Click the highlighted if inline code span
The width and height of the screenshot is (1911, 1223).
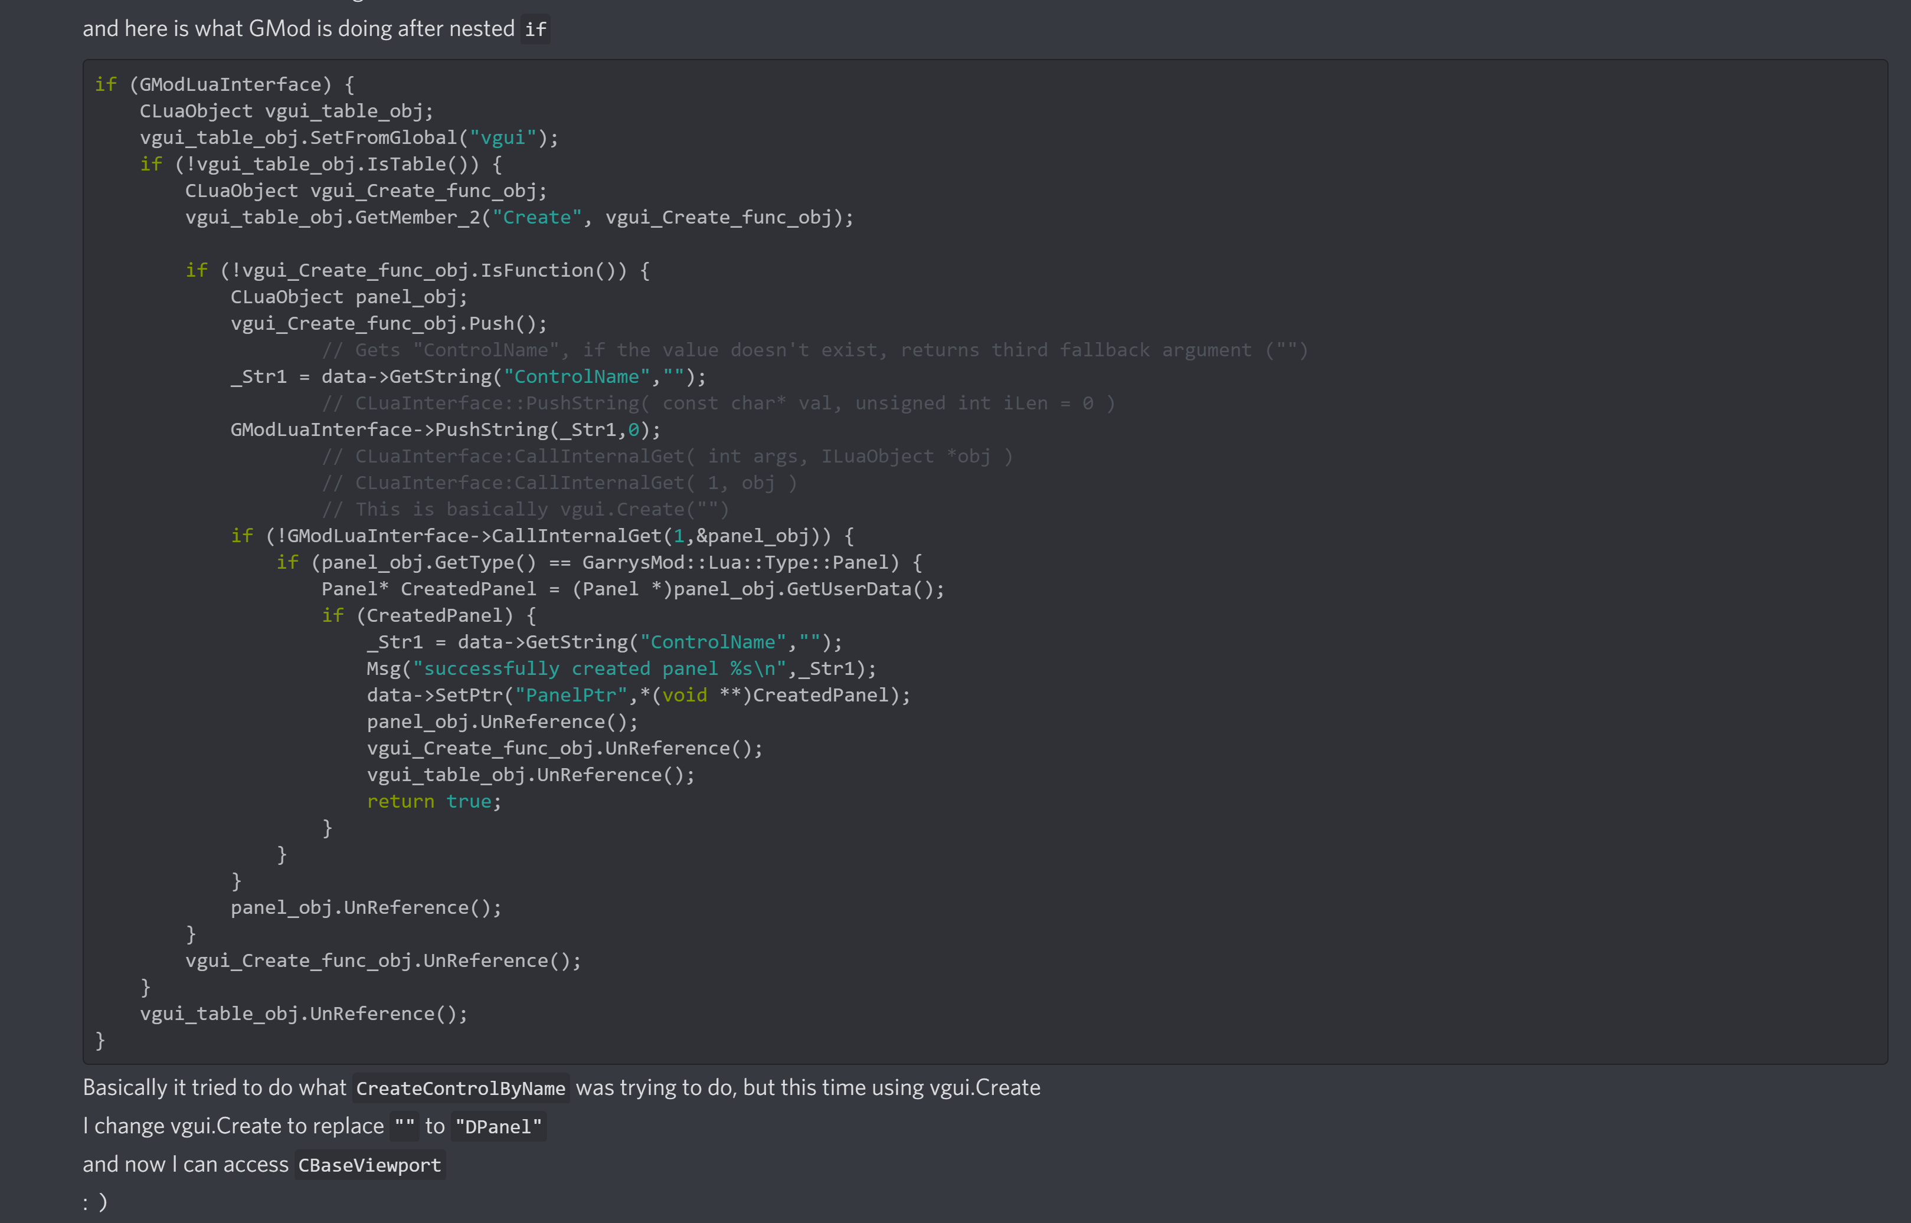pyautogui.click(x=535, y=29)
